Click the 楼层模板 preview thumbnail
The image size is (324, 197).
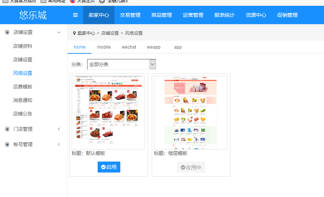pyautogui.click(x=191, y=113)
